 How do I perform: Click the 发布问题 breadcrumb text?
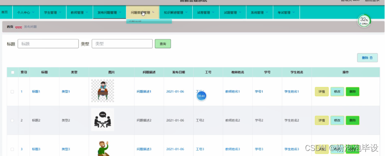(x=30, y=27)
